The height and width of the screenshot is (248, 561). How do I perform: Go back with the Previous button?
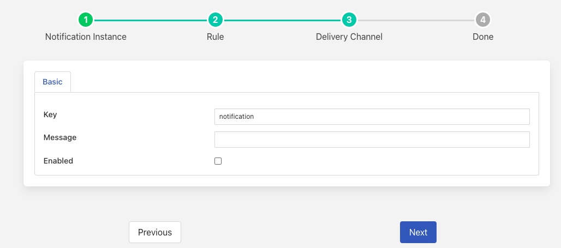click(x=155, y=232)
